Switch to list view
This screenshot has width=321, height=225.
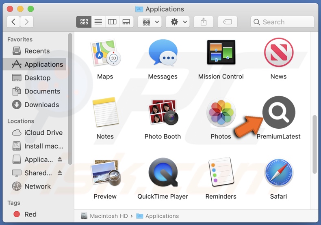98,22
